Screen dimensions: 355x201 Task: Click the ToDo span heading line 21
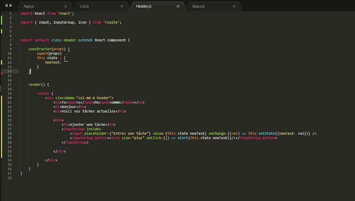pyautogui.click(x=99, y=103)
